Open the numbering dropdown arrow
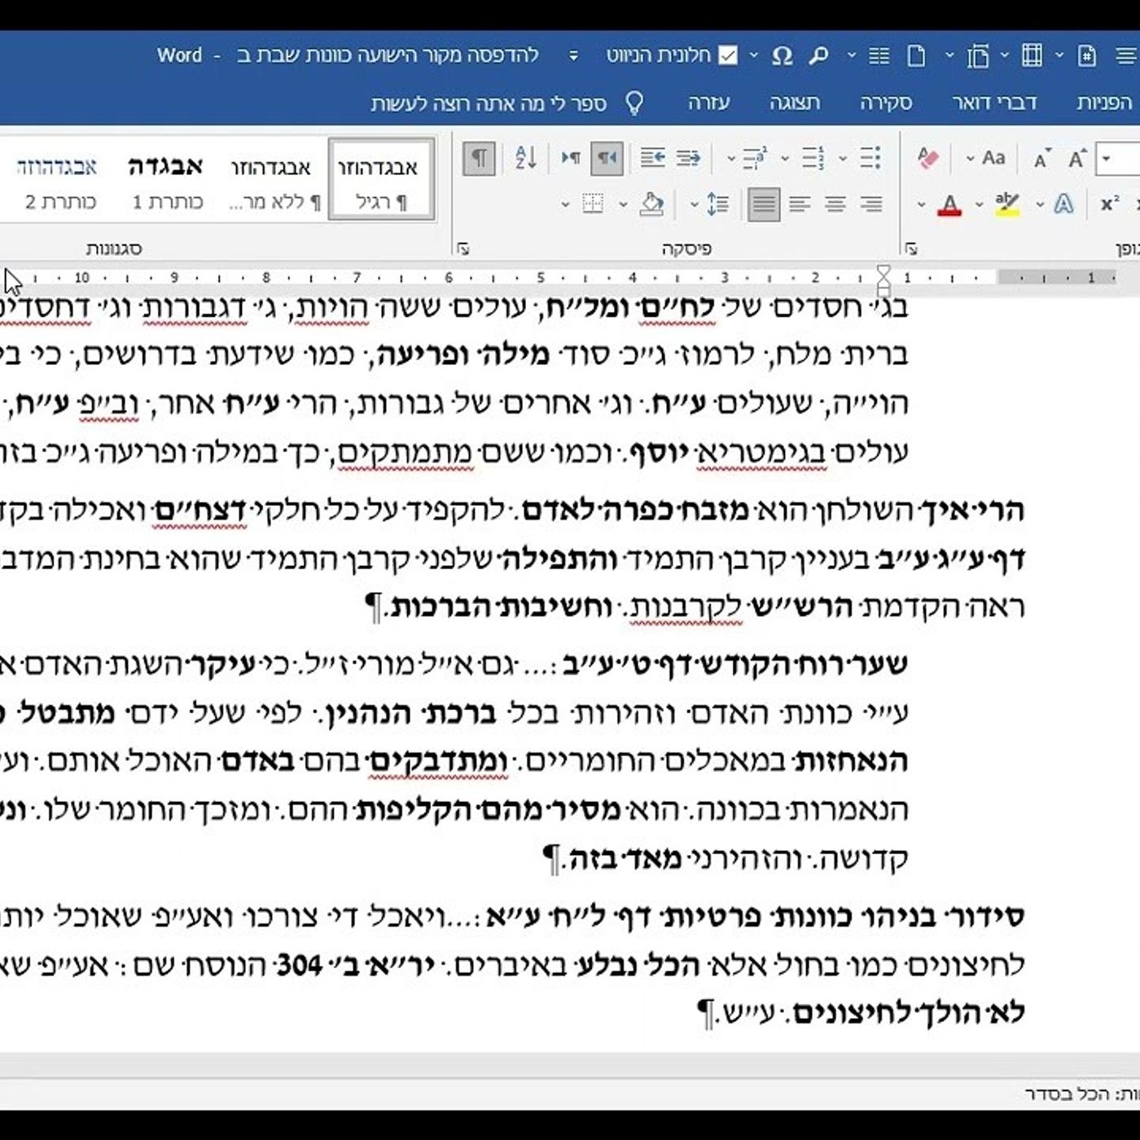 [785, 159]
